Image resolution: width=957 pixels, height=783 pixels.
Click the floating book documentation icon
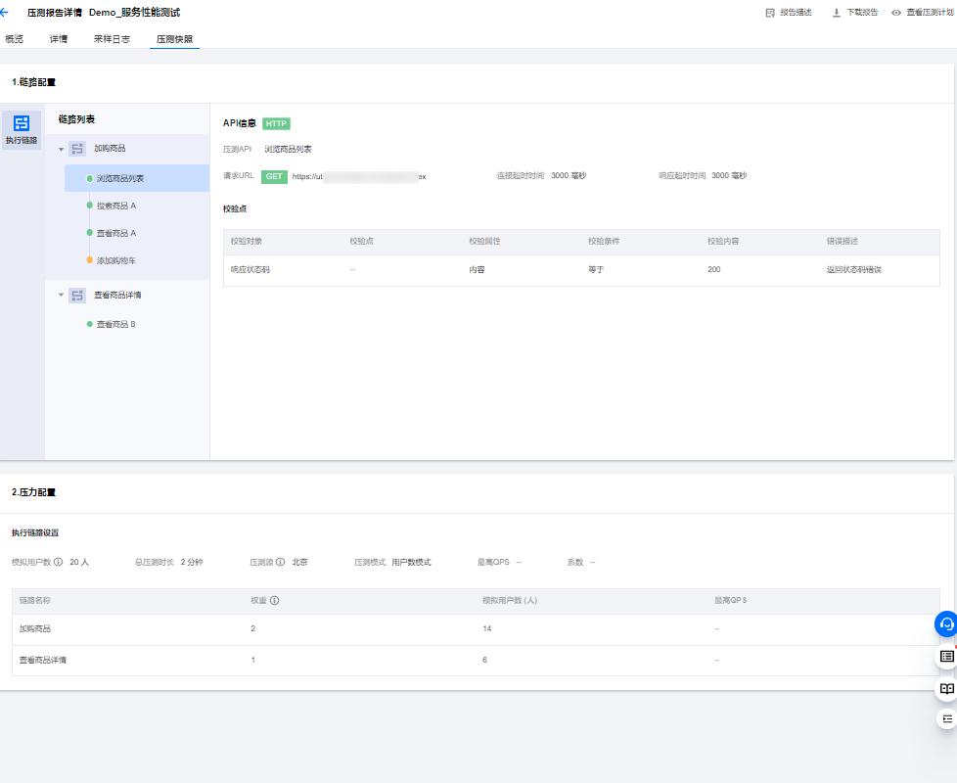coord(946,689)
